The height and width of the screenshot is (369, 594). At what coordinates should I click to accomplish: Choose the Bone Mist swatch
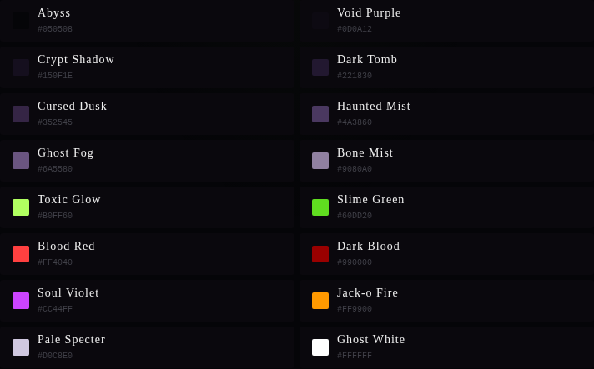pyautogui.click(x=320, y=161)
